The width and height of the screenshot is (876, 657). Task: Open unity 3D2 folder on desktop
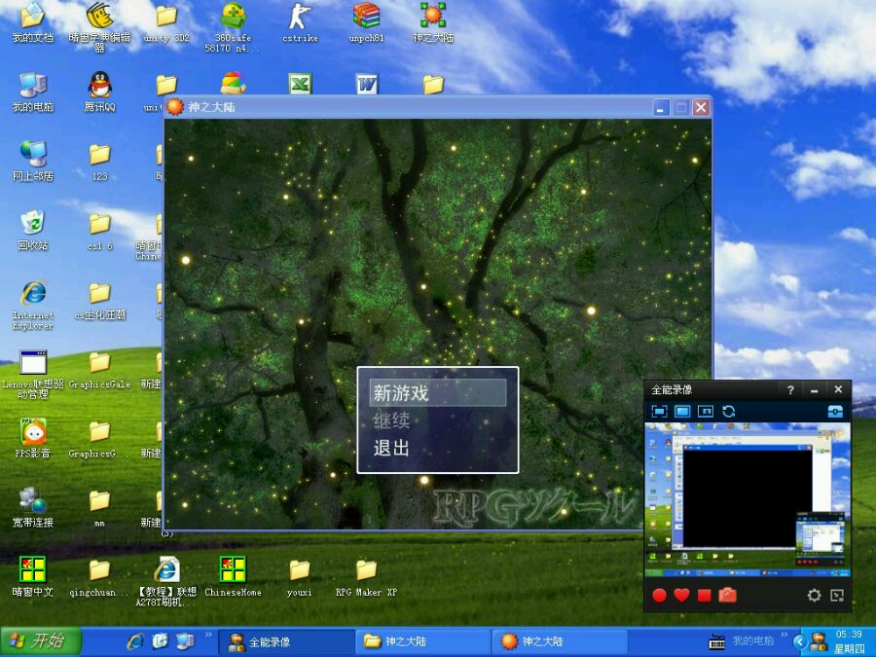click(166, 23)
